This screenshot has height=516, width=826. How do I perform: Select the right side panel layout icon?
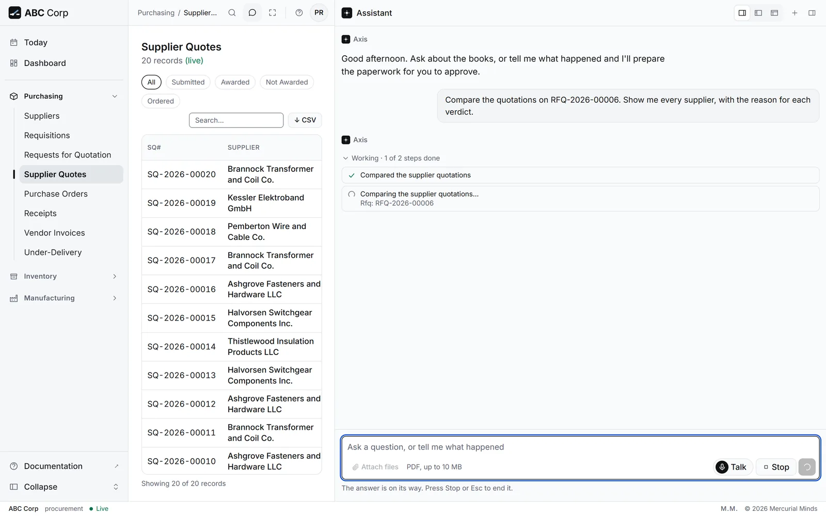pyautogui.click(x=742, y=13)
